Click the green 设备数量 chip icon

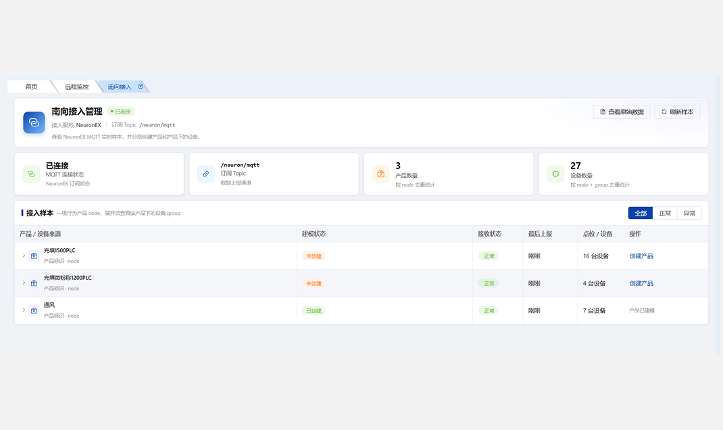tap(555, 174)
